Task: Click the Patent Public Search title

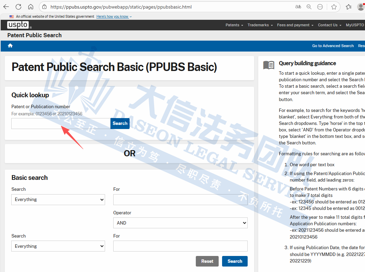Action: (x=34, y=35)
